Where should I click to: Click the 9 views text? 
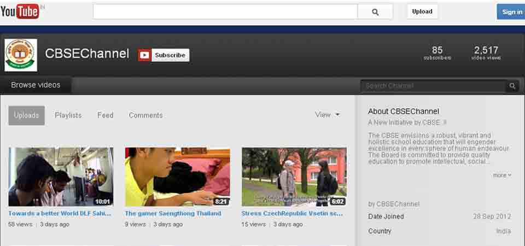click(135, 224)
